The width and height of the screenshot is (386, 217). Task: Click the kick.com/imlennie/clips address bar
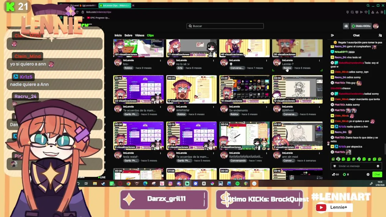tap(99, 12)
